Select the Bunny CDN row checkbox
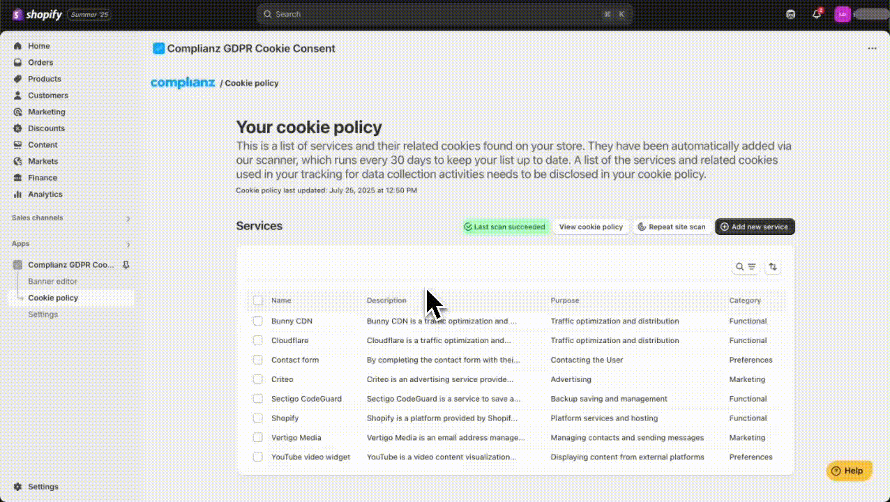 pos(258,321)
